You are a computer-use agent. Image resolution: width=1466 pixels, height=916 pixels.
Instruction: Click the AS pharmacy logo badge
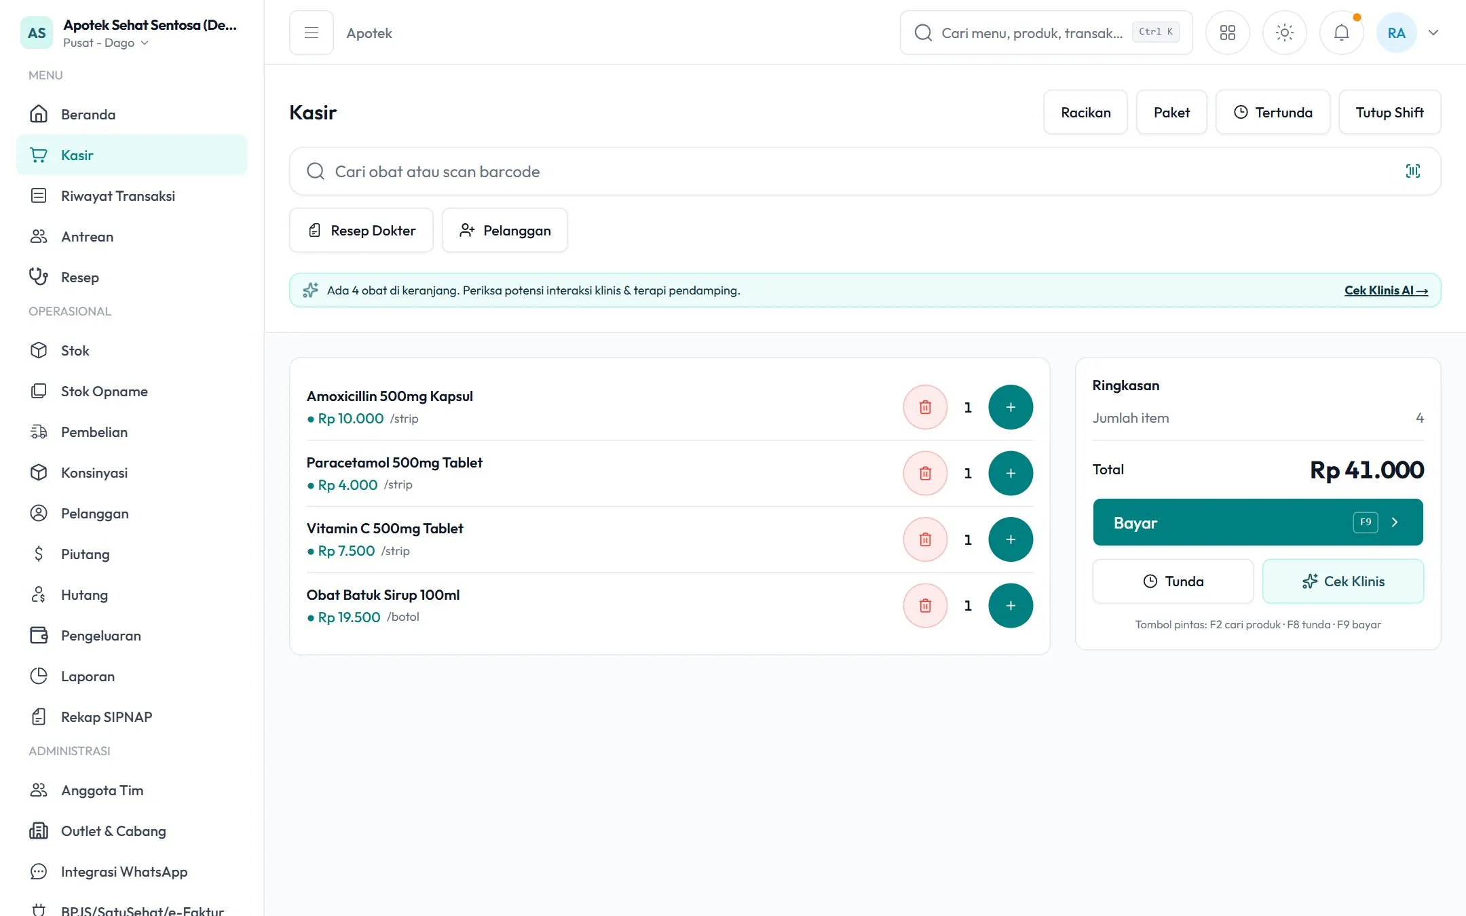(x=37, y=33)
